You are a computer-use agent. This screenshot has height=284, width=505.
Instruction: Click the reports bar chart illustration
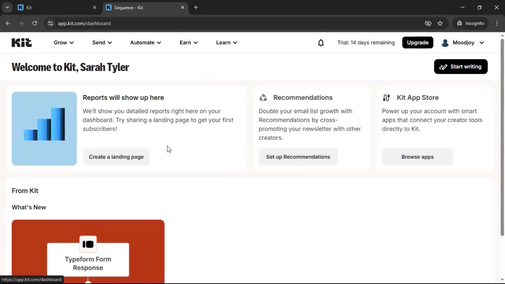pos(44,129)
